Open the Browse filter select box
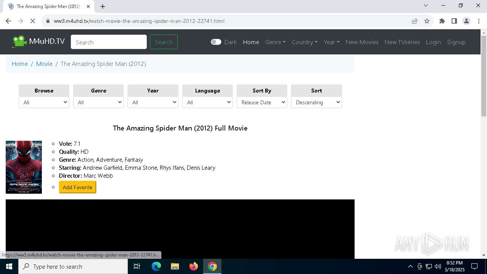This screenshot has height=274, width=487. pos(44,102)
